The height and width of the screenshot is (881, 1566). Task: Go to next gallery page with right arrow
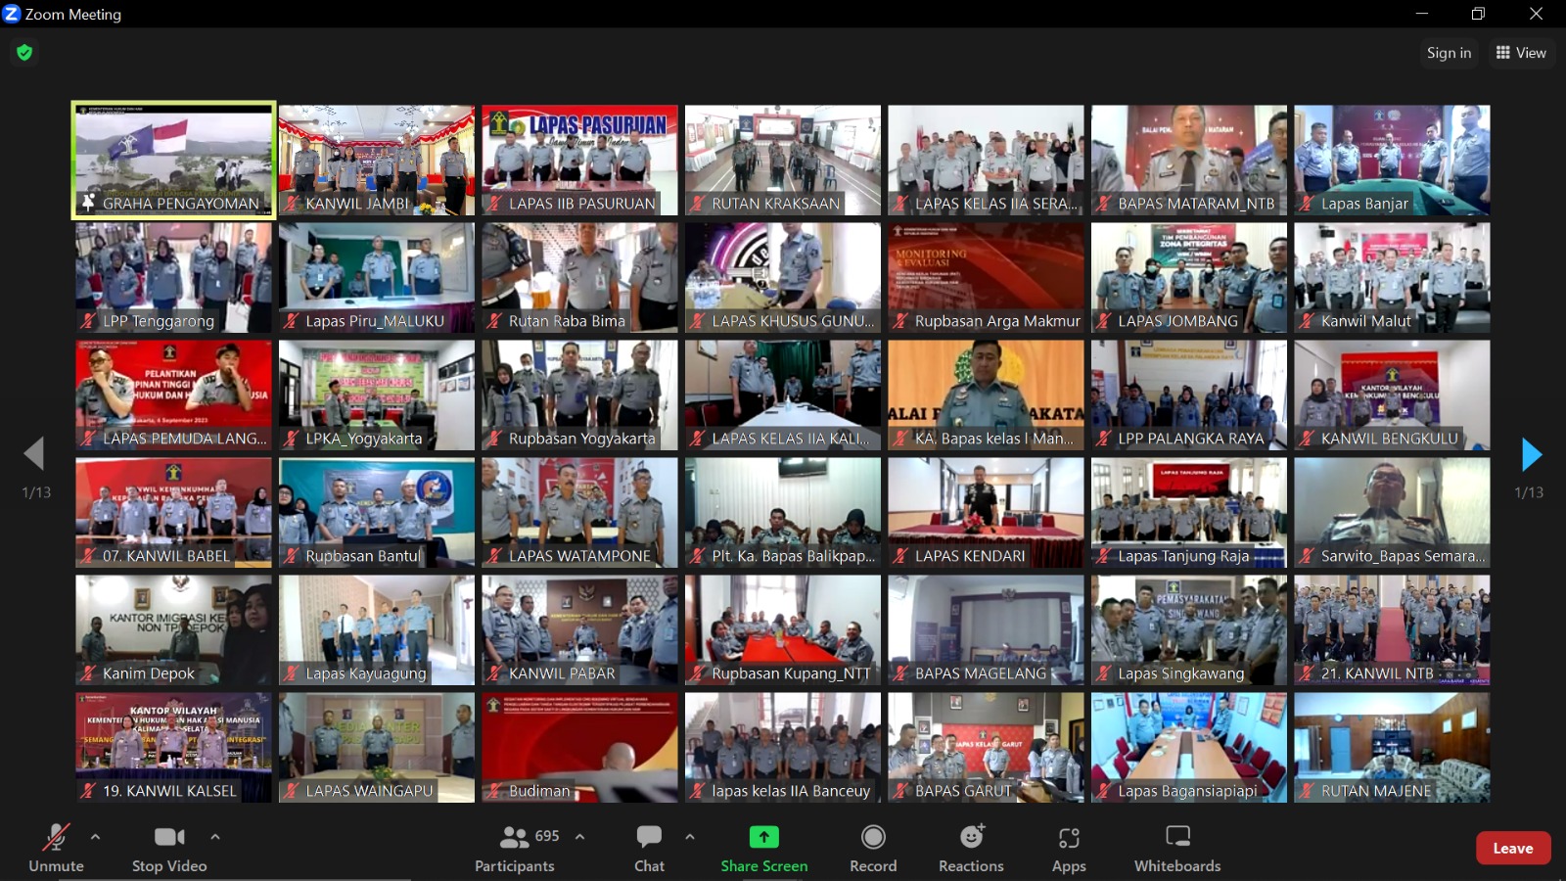[x=1531, y=454]
